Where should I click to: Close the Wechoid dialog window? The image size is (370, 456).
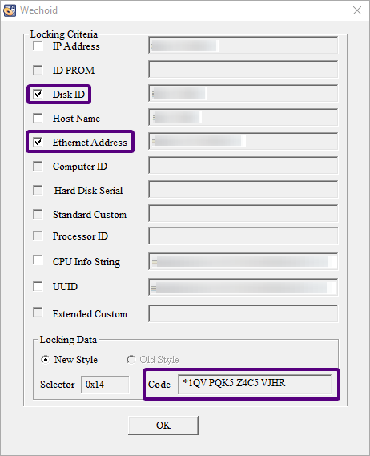(x=357, y=10)
